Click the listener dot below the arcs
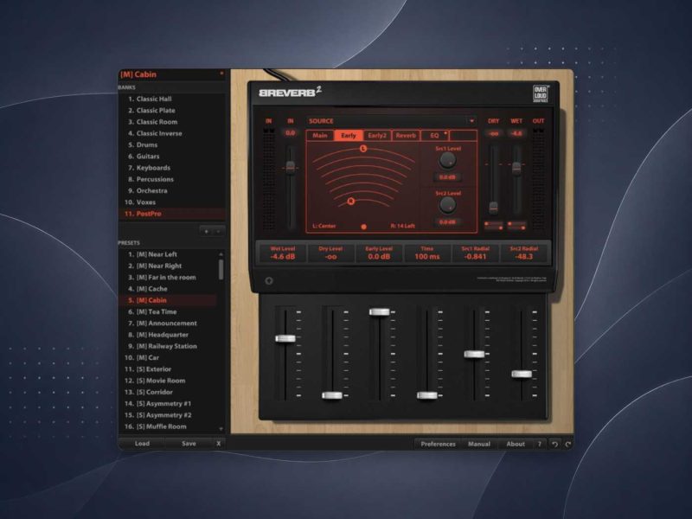The width and height of the screenshot is (692, 519). [363, 227]
